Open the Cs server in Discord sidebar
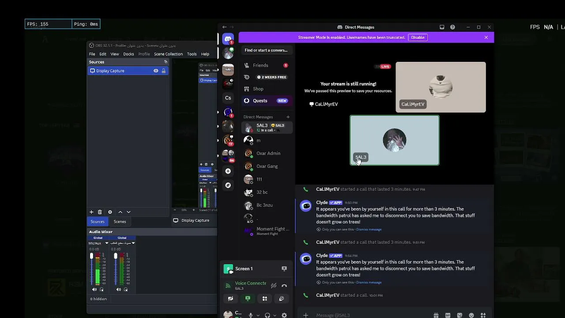565x318 pixels. coord(228,98)
